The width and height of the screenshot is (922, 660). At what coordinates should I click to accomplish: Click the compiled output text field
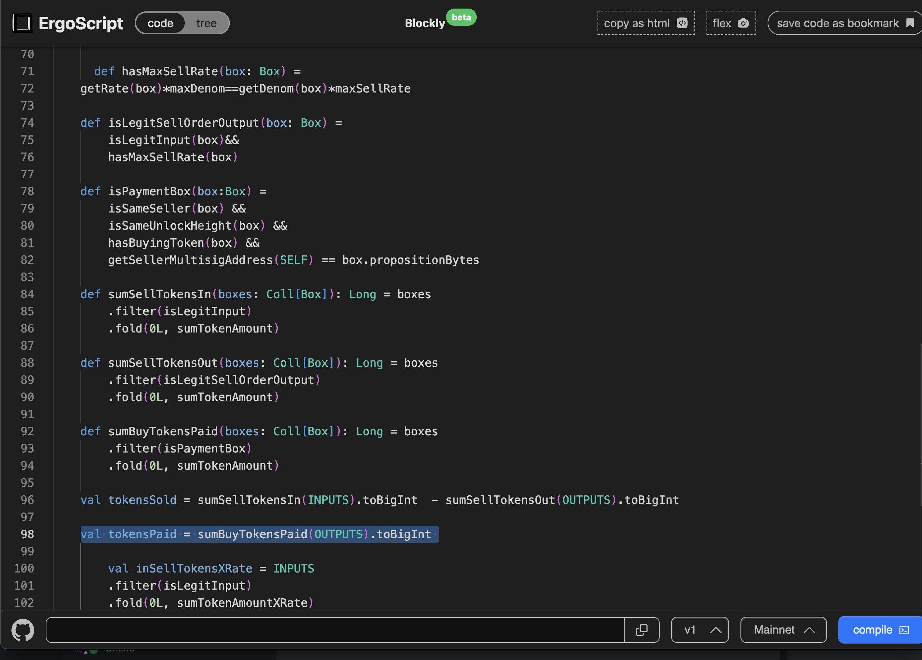[x=334, y=630]
